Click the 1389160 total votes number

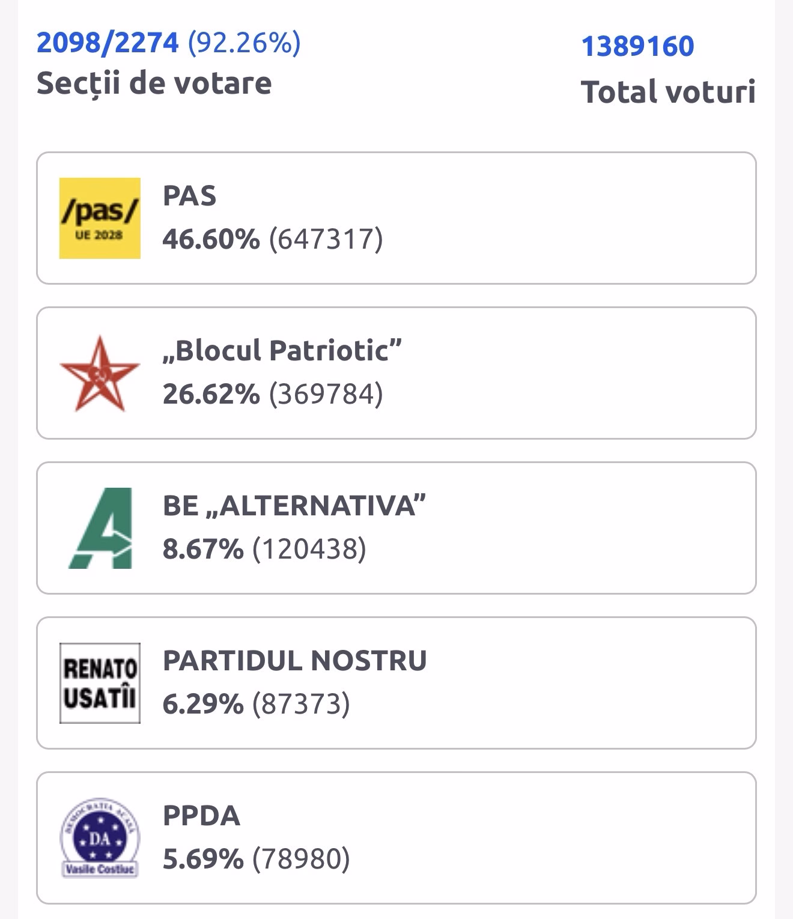(637, 46)
